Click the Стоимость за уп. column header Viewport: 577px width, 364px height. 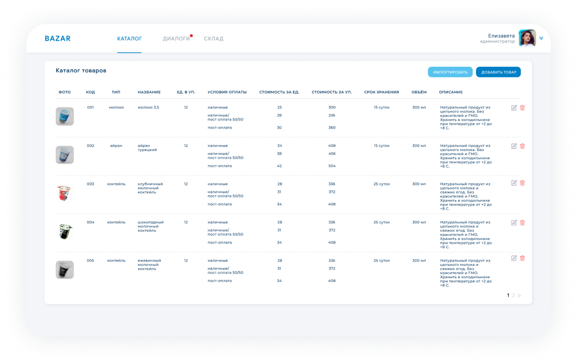pyautogui.click(x=332, y=92)
